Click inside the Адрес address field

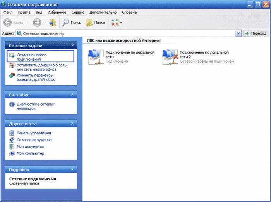pos(128,34)
